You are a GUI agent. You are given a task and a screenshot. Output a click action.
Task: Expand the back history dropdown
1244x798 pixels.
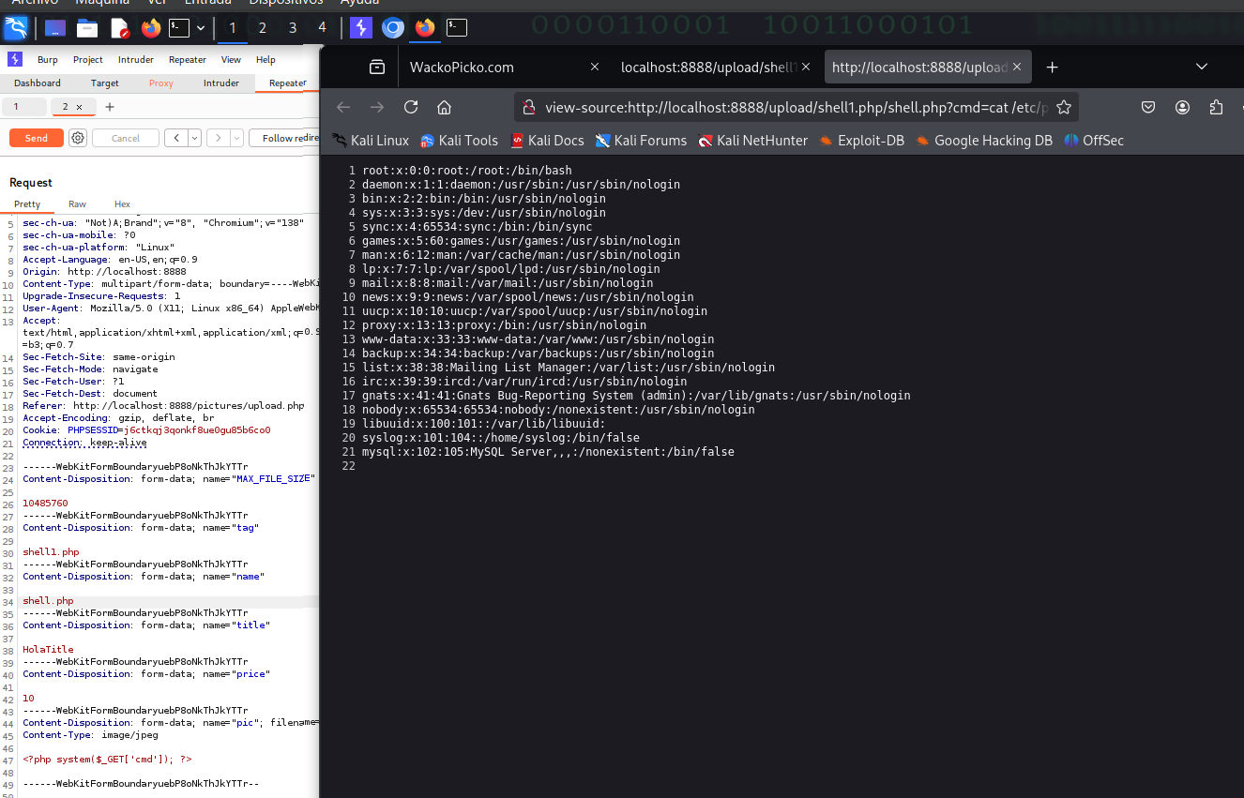coord(195,138)
